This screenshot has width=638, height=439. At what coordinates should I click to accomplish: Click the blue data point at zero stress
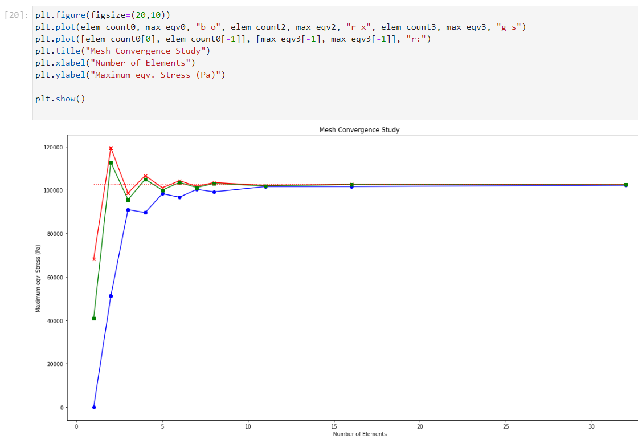tap(94, 407)
